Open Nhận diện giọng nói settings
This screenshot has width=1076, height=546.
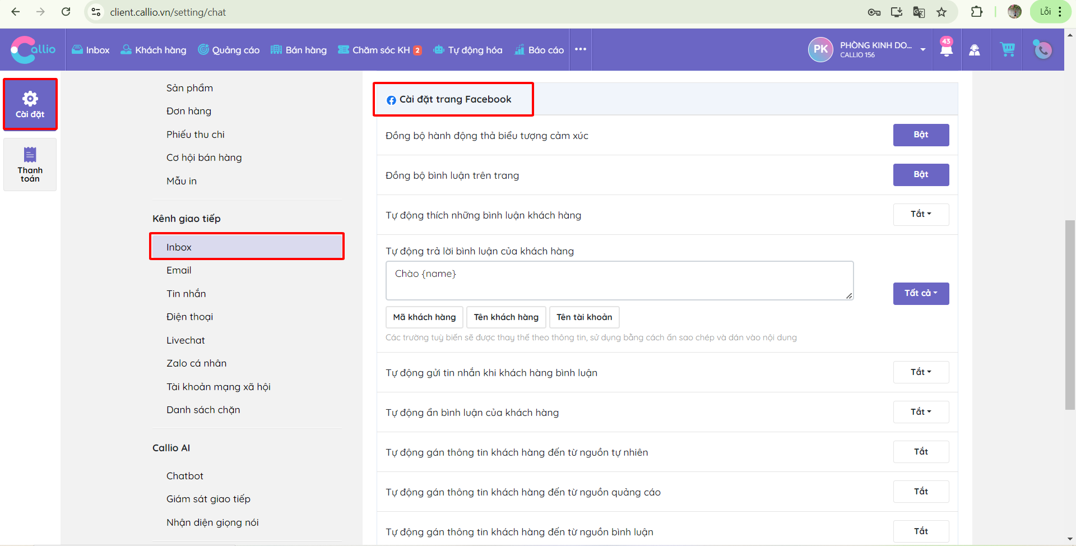pos(212,522)
